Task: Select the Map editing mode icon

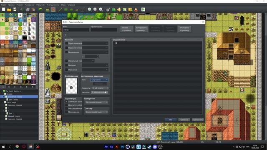Action: (x=48, y=10)
